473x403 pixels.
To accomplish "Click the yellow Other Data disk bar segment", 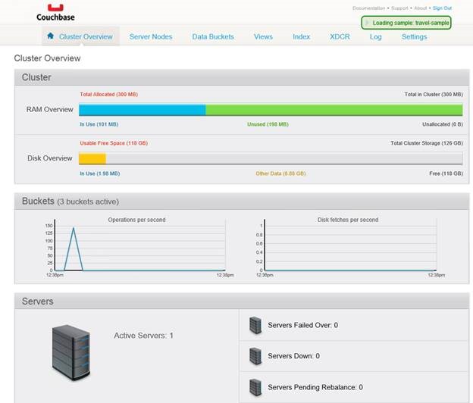I will click(92, 158).
